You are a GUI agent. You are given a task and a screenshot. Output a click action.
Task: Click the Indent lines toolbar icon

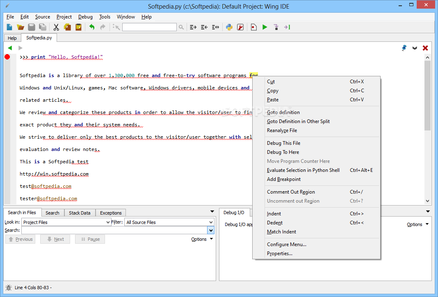click(x=193, y=27)
